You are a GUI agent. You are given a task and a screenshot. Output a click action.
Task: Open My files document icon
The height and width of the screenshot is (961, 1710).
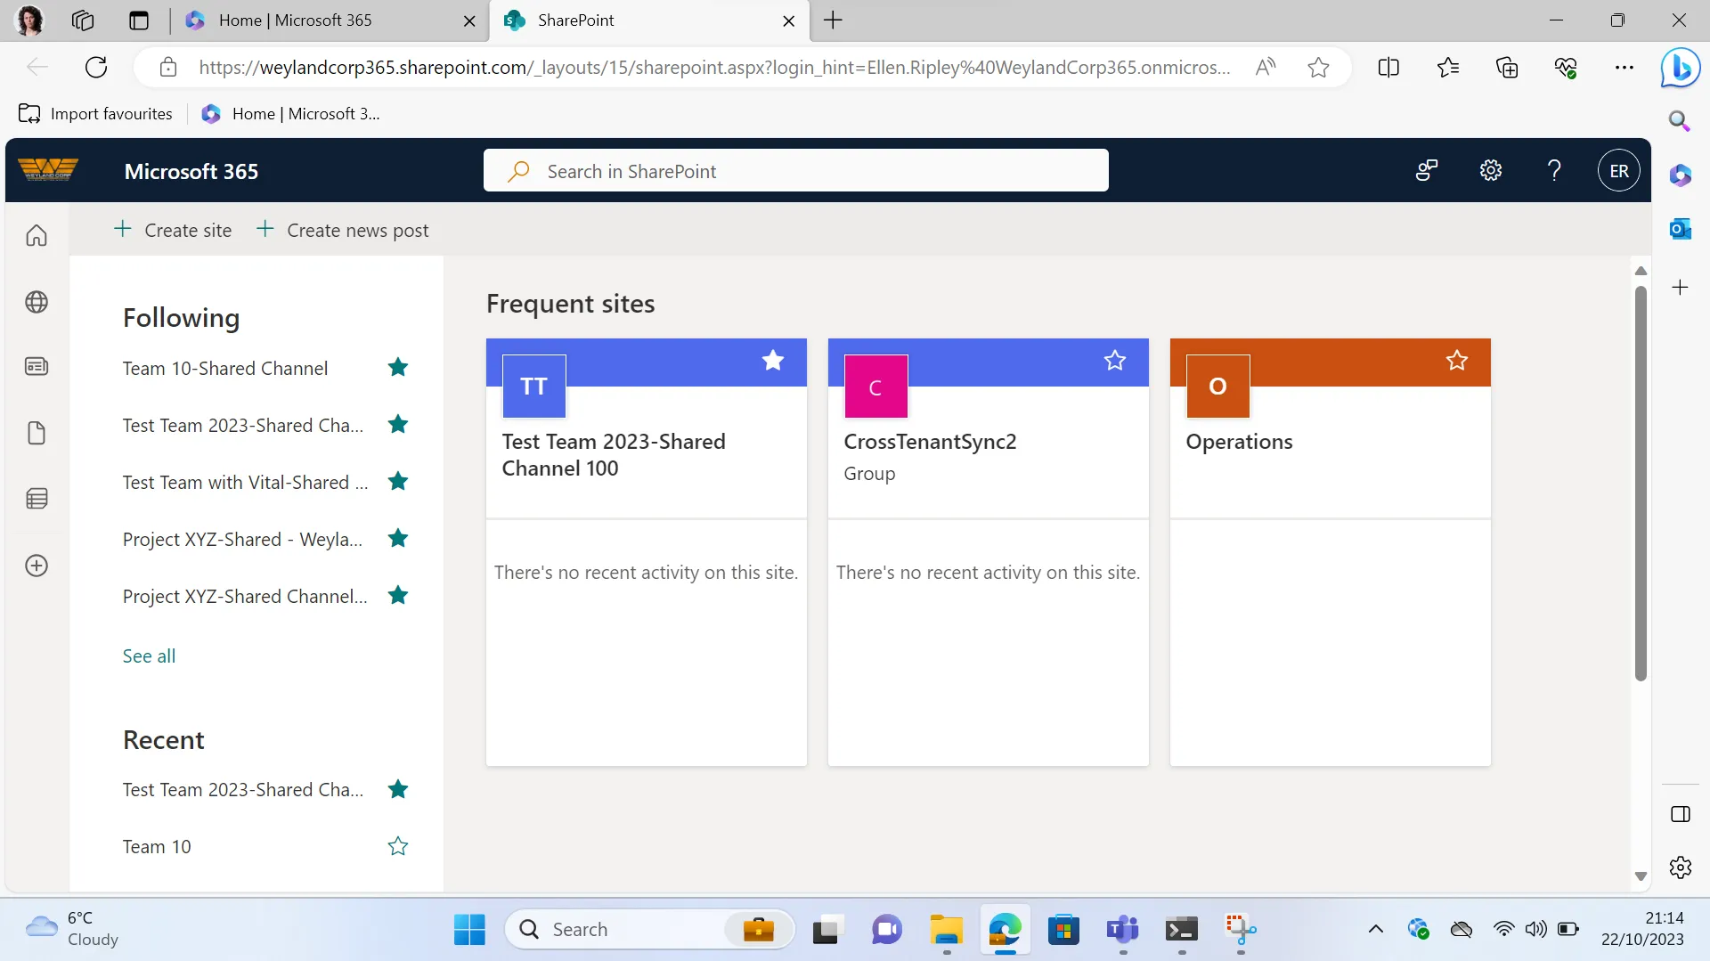tap(37, 433)
